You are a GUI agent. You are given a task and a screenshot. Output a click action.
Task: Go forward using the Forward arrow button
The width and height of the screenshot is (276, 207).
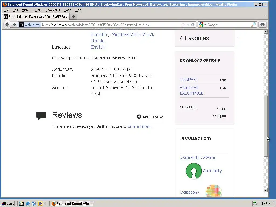pos(14,25)
